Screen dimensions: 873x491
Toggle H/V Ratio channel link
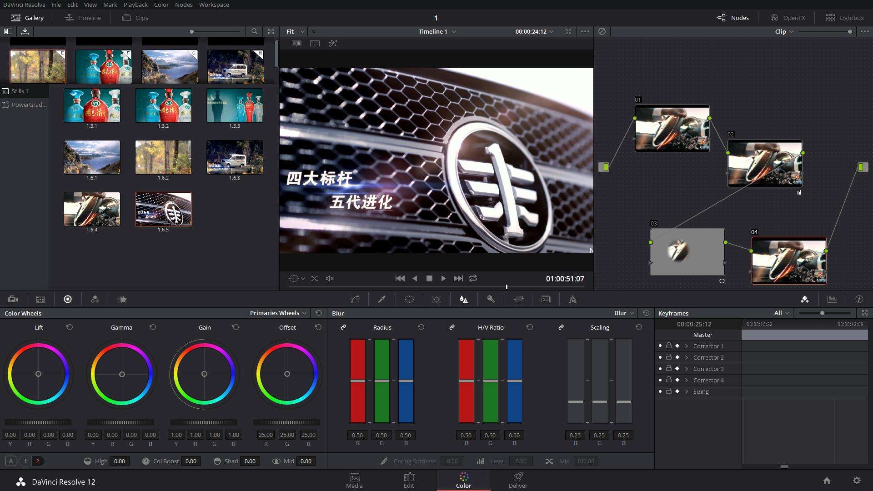(x=452, y=327)
